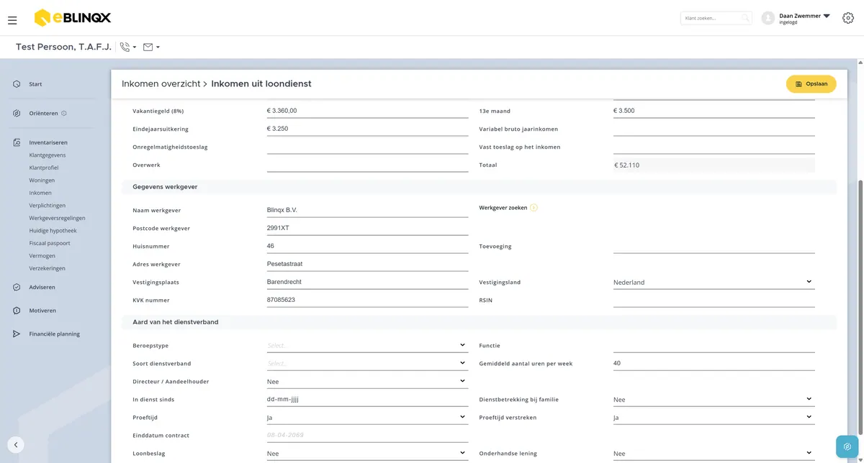The height and width of the screenshot is (463, 864).
Task: Navigate to Verzekeringen sidebar item
Action: click(x=47, y=268)
